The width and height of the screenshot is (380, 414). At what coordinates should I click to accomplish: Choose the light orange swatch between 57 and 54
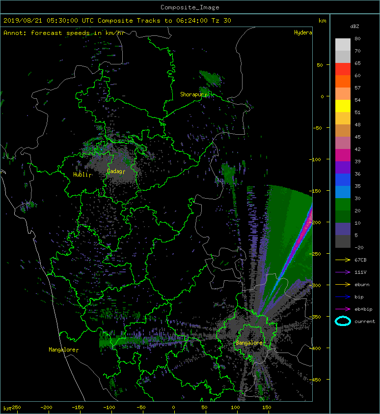(x=343, y=94)
